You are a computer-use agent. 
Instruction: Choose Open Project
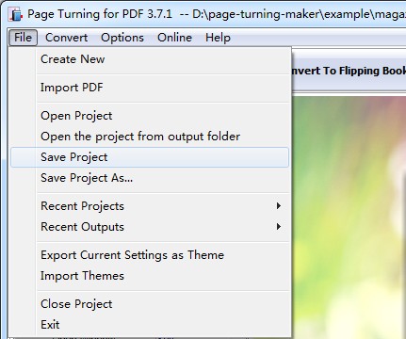pos(150,116)
